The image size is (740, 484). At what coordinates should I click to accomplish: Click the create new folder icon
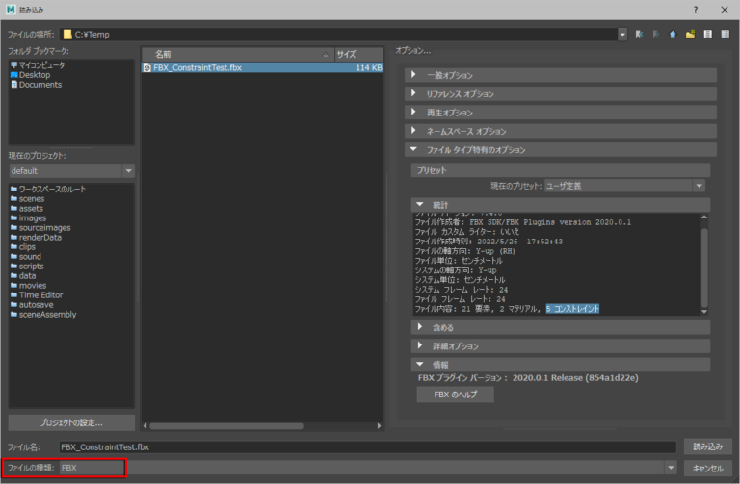click(690, 34)
